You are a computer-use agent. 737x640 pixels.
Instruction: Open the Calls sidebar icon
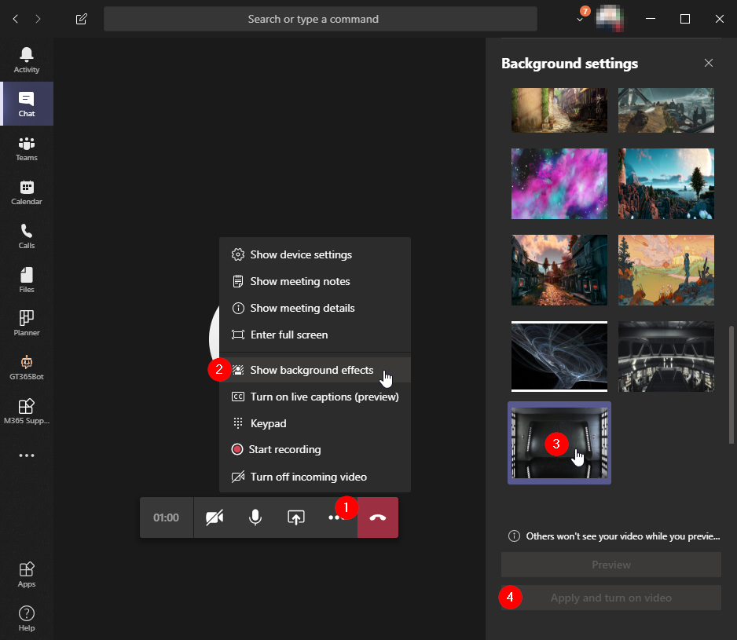coord(27,236)
